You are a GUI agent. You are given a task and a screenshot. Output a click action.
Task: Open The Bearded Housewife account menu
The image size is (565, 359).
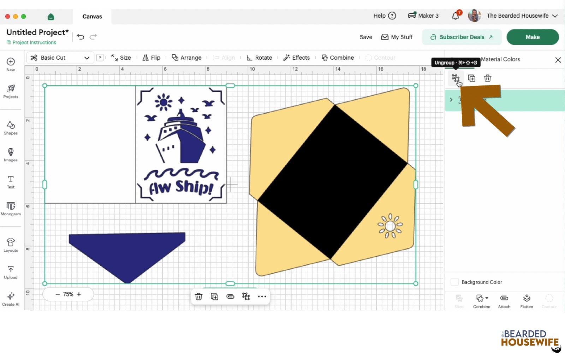coord(522,16)
